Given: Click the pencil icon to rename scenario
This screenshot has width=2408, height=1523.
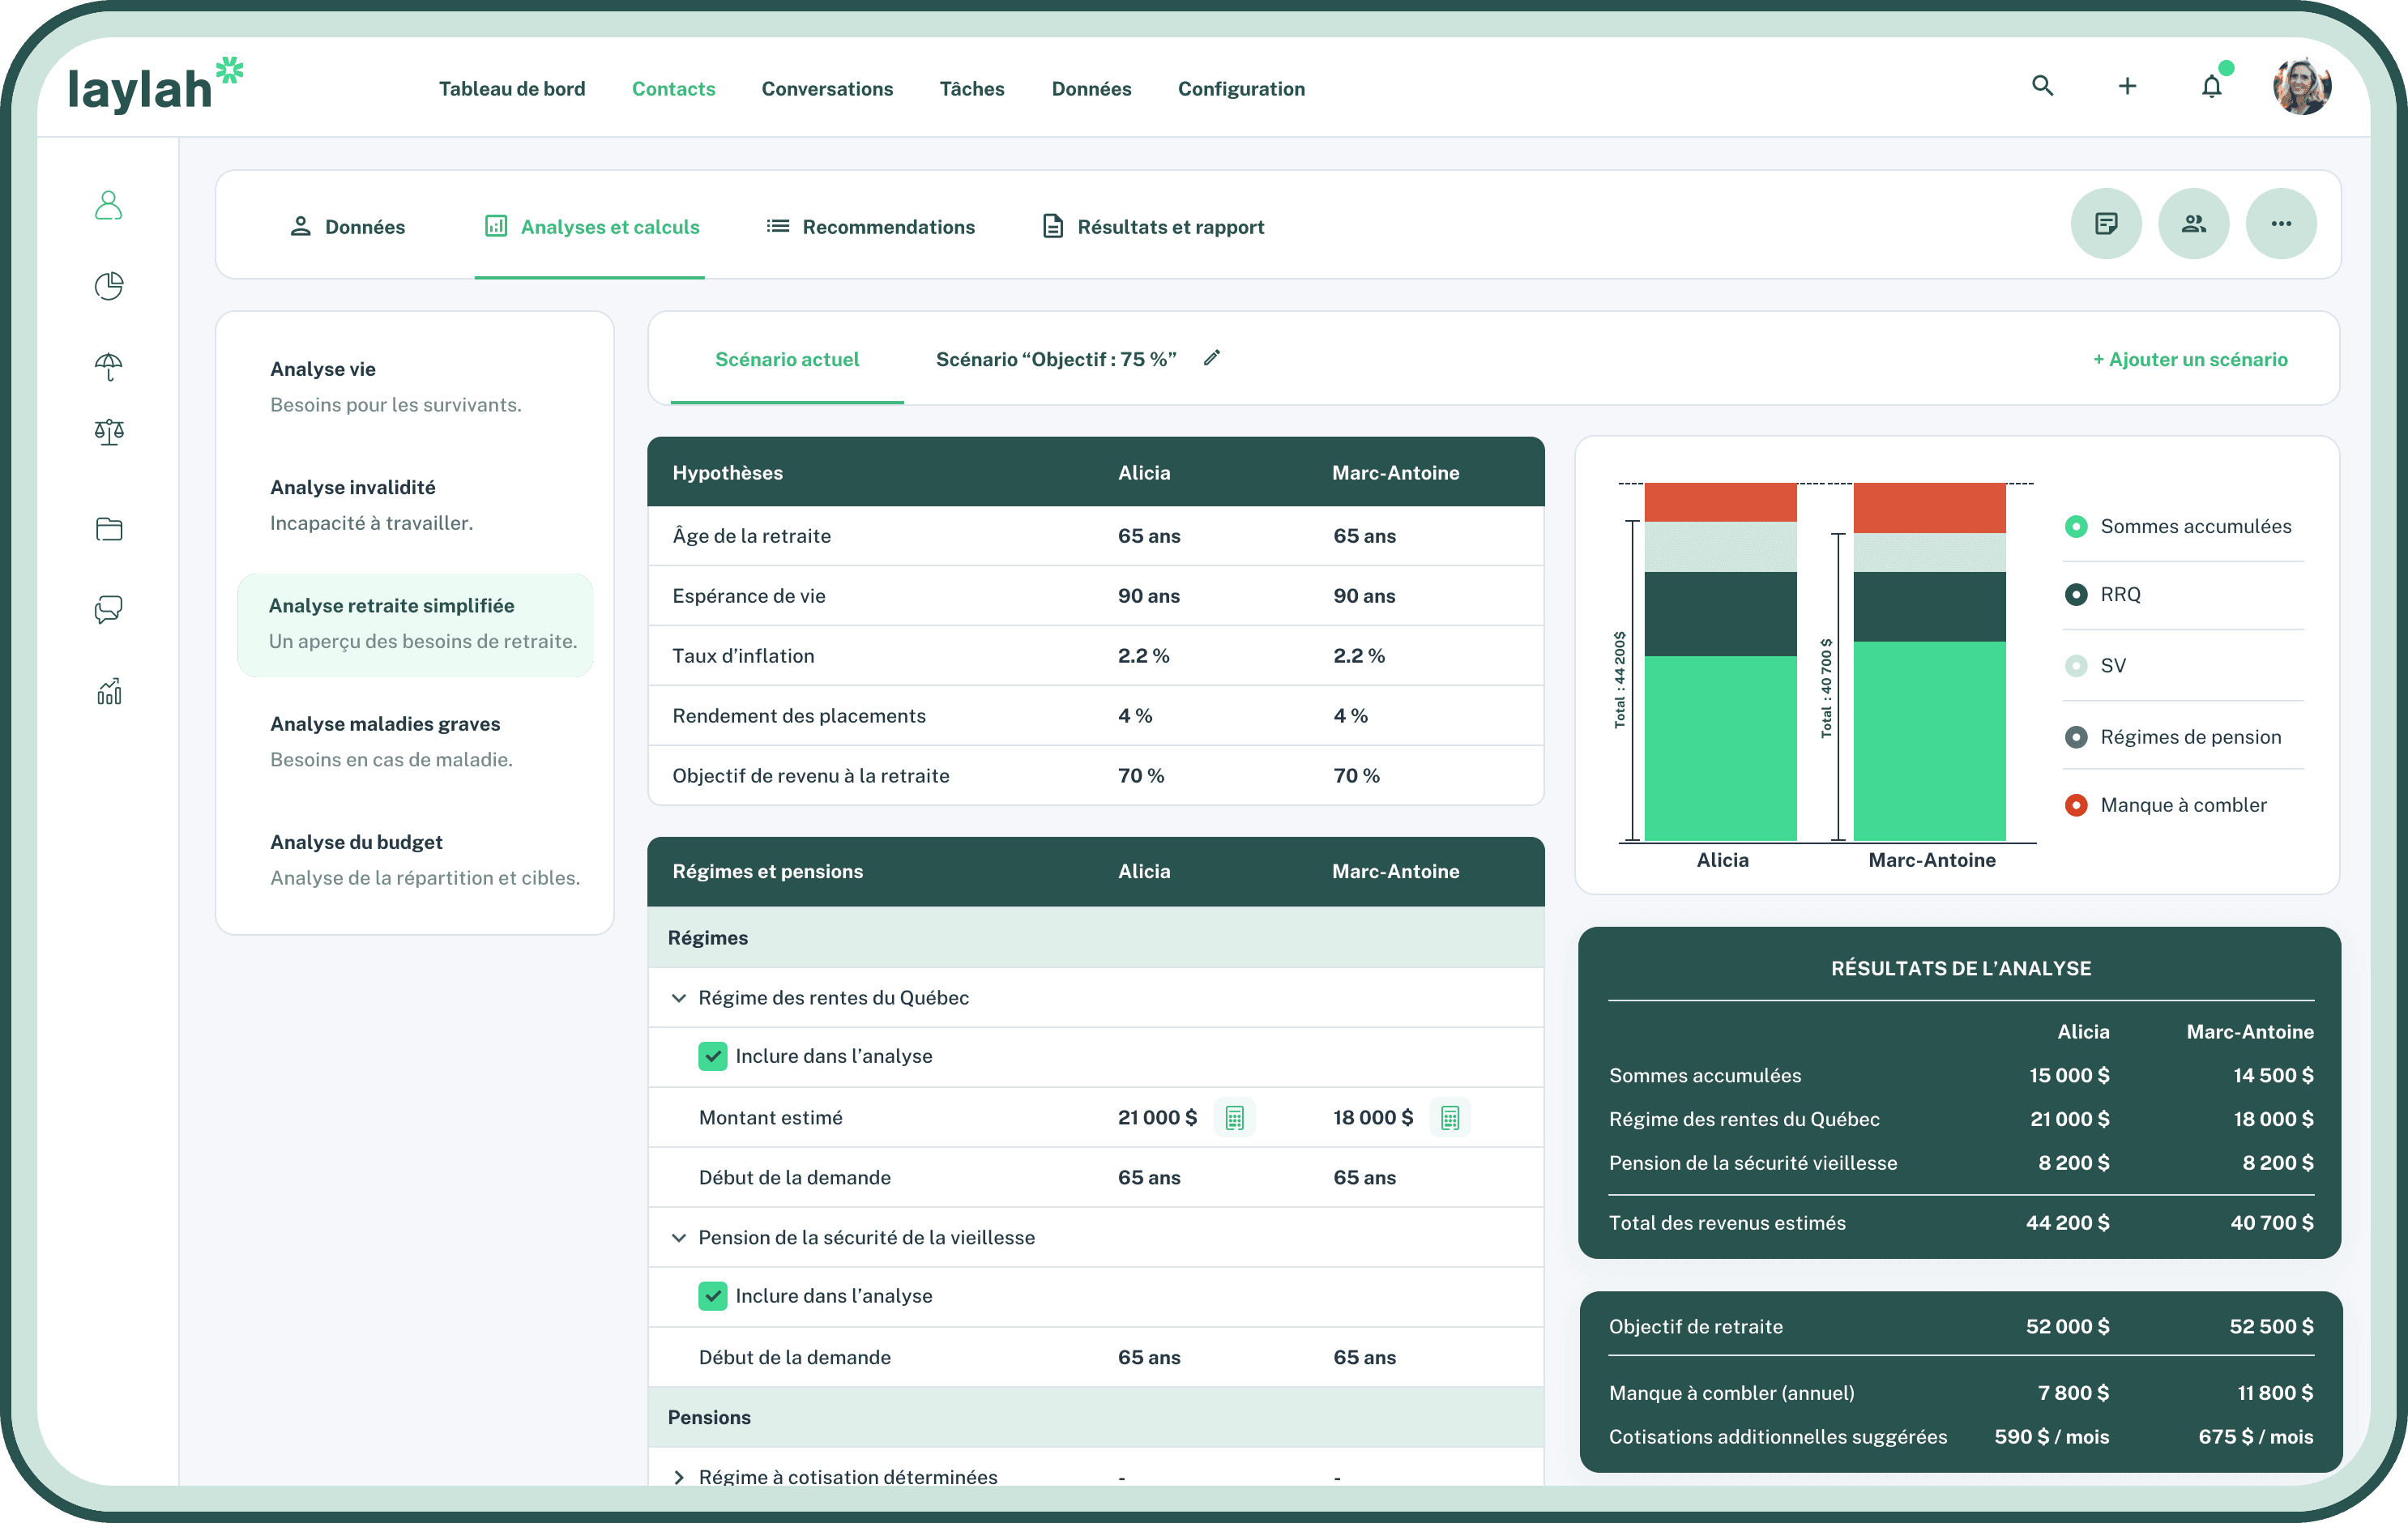Looking at the screenshot, I should (x=1212, y=358).
